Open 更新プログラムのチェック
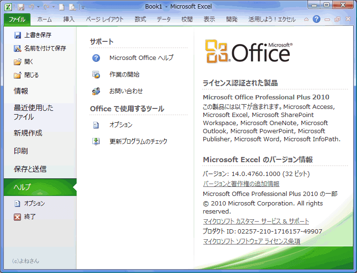Image resolution: width=357 pixels, height=273 pixels. coord(139,141)
